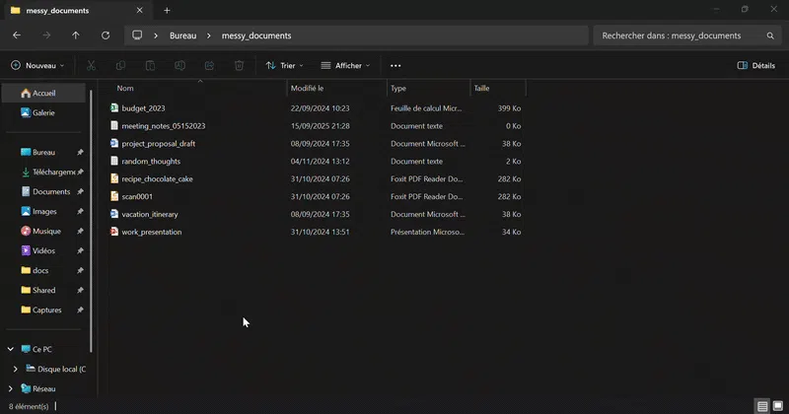This screenshot has width=789, height=414.
Task: Toggle the Détails pane
Action: (x=755, y=65)
